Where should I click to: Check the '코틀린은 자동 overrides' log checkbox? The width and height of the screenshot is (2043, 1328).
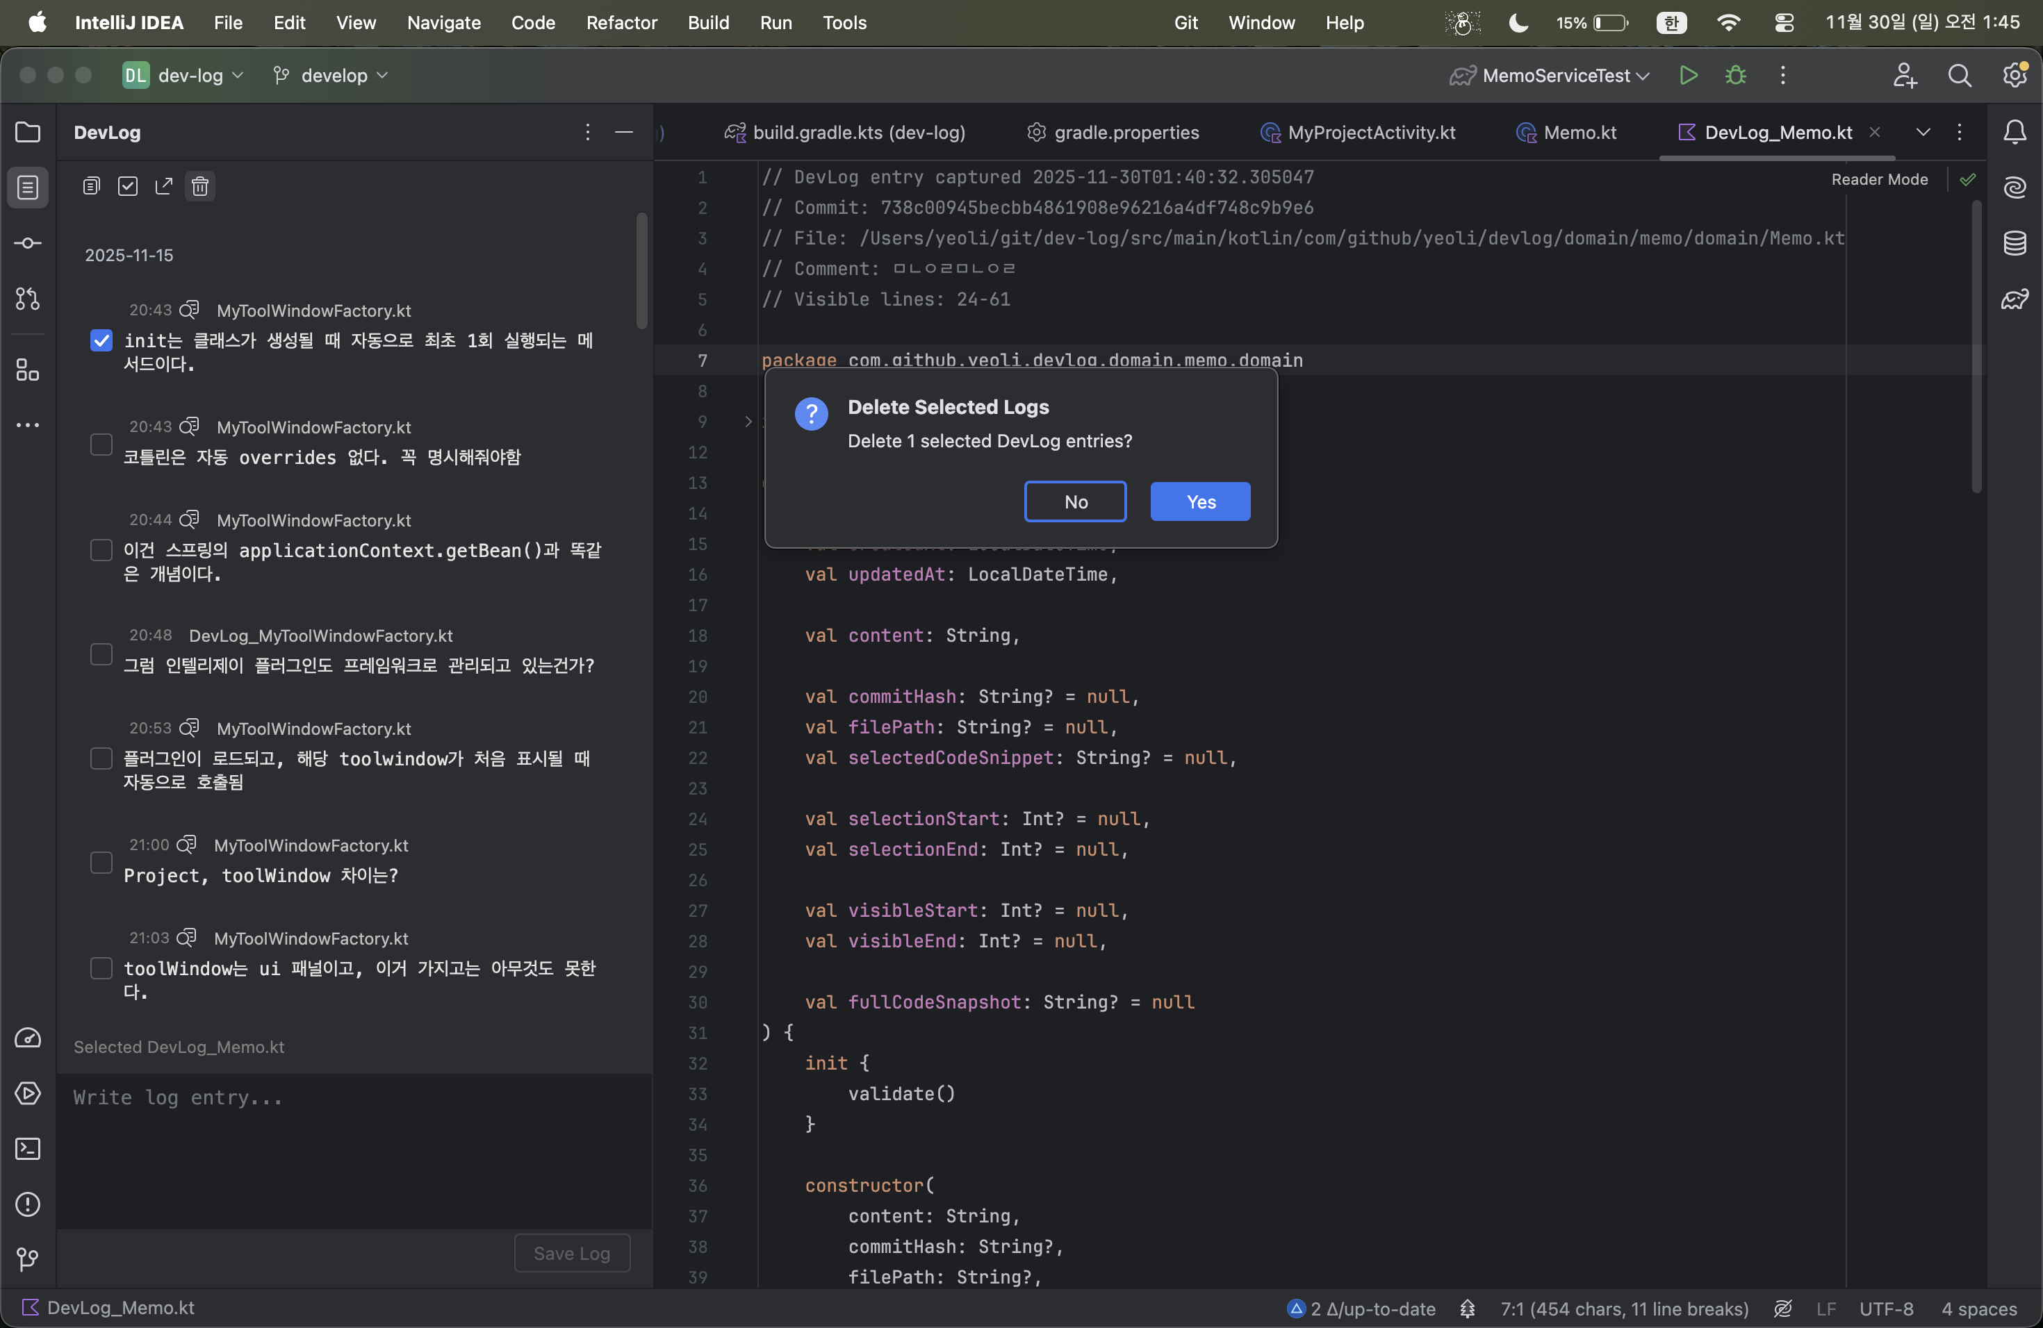pos(101,445)
